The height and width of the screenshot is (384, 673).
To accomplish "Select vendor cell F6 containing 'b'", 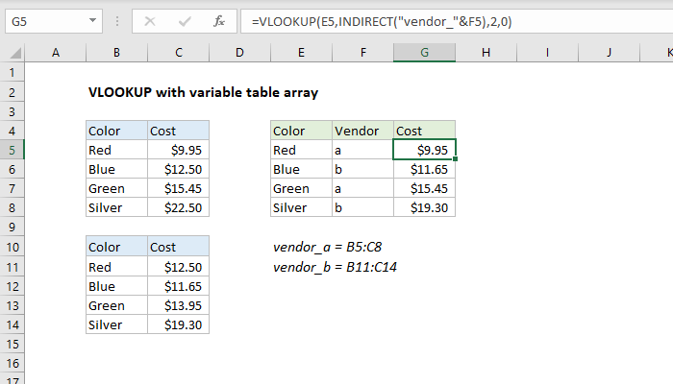I will pyautogui.click(x=363, y=169).
